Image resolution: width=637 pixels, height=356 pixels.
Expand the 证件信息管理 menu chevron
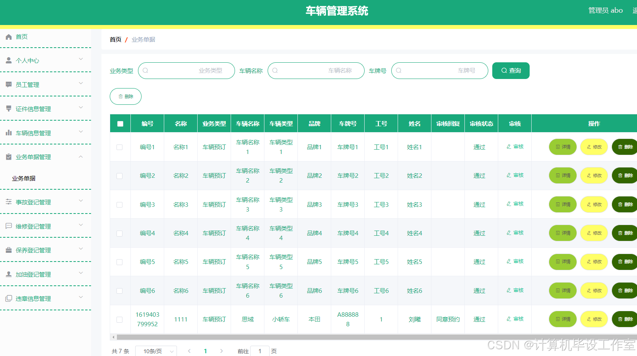click(x=81, y=108)
